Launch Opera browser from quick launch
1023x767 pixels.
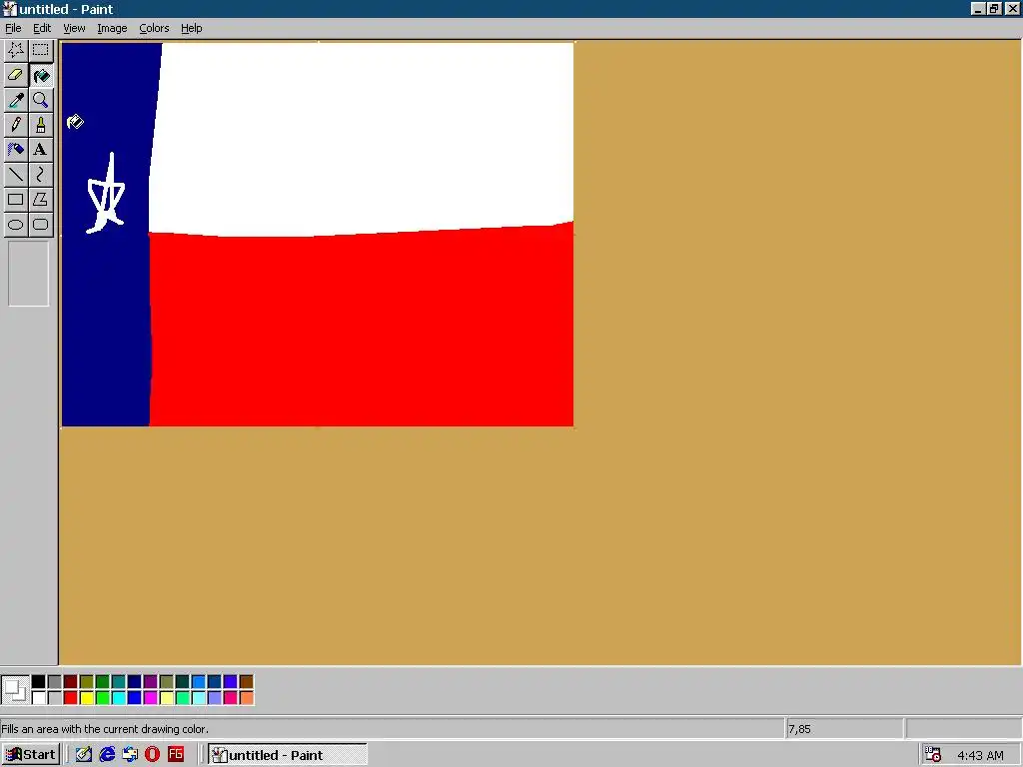(x=153, y=755)
